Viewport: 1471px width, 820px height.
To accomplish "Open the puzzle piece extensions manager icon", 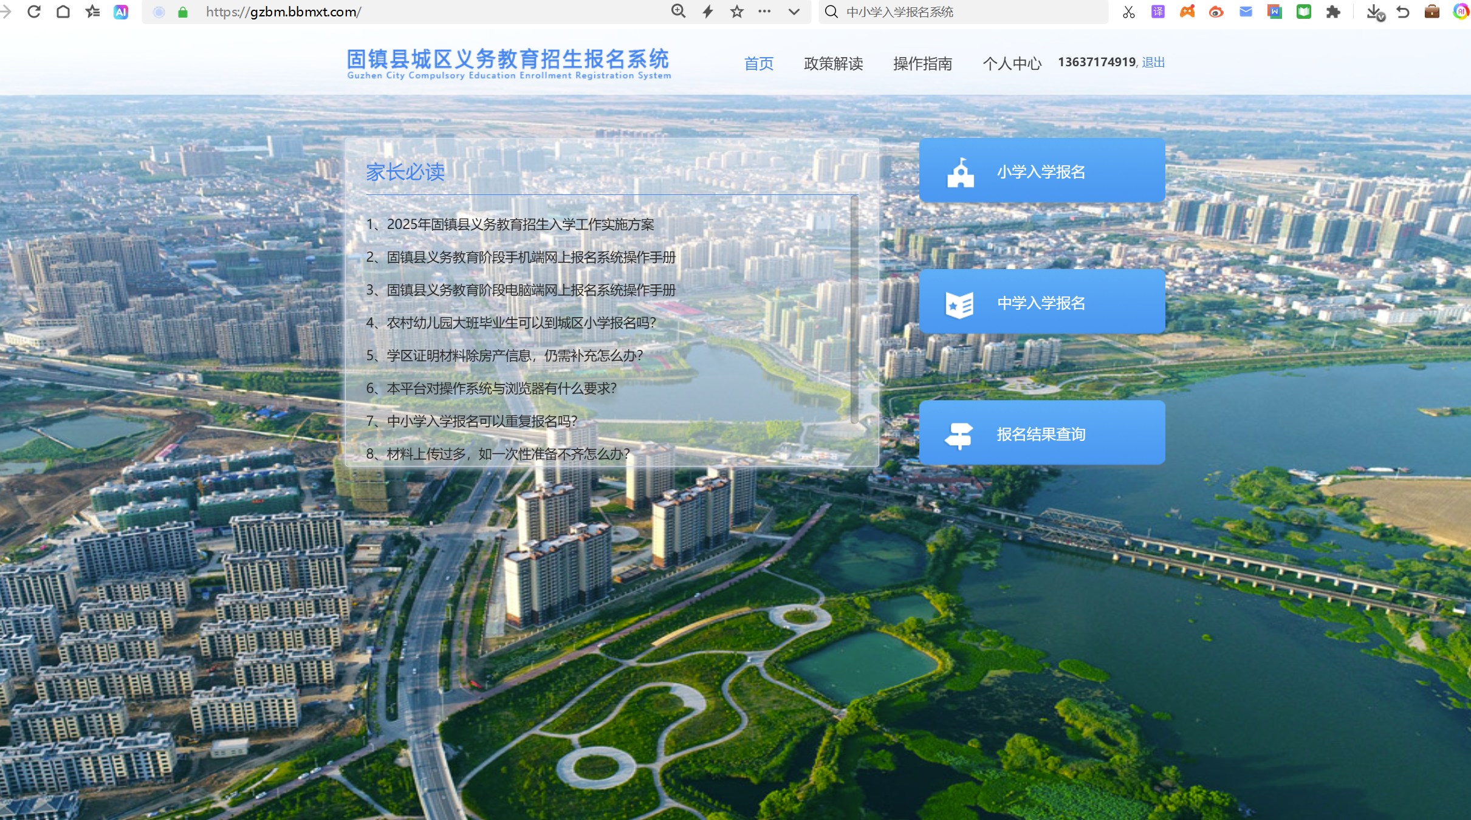I will point(1333,12).
